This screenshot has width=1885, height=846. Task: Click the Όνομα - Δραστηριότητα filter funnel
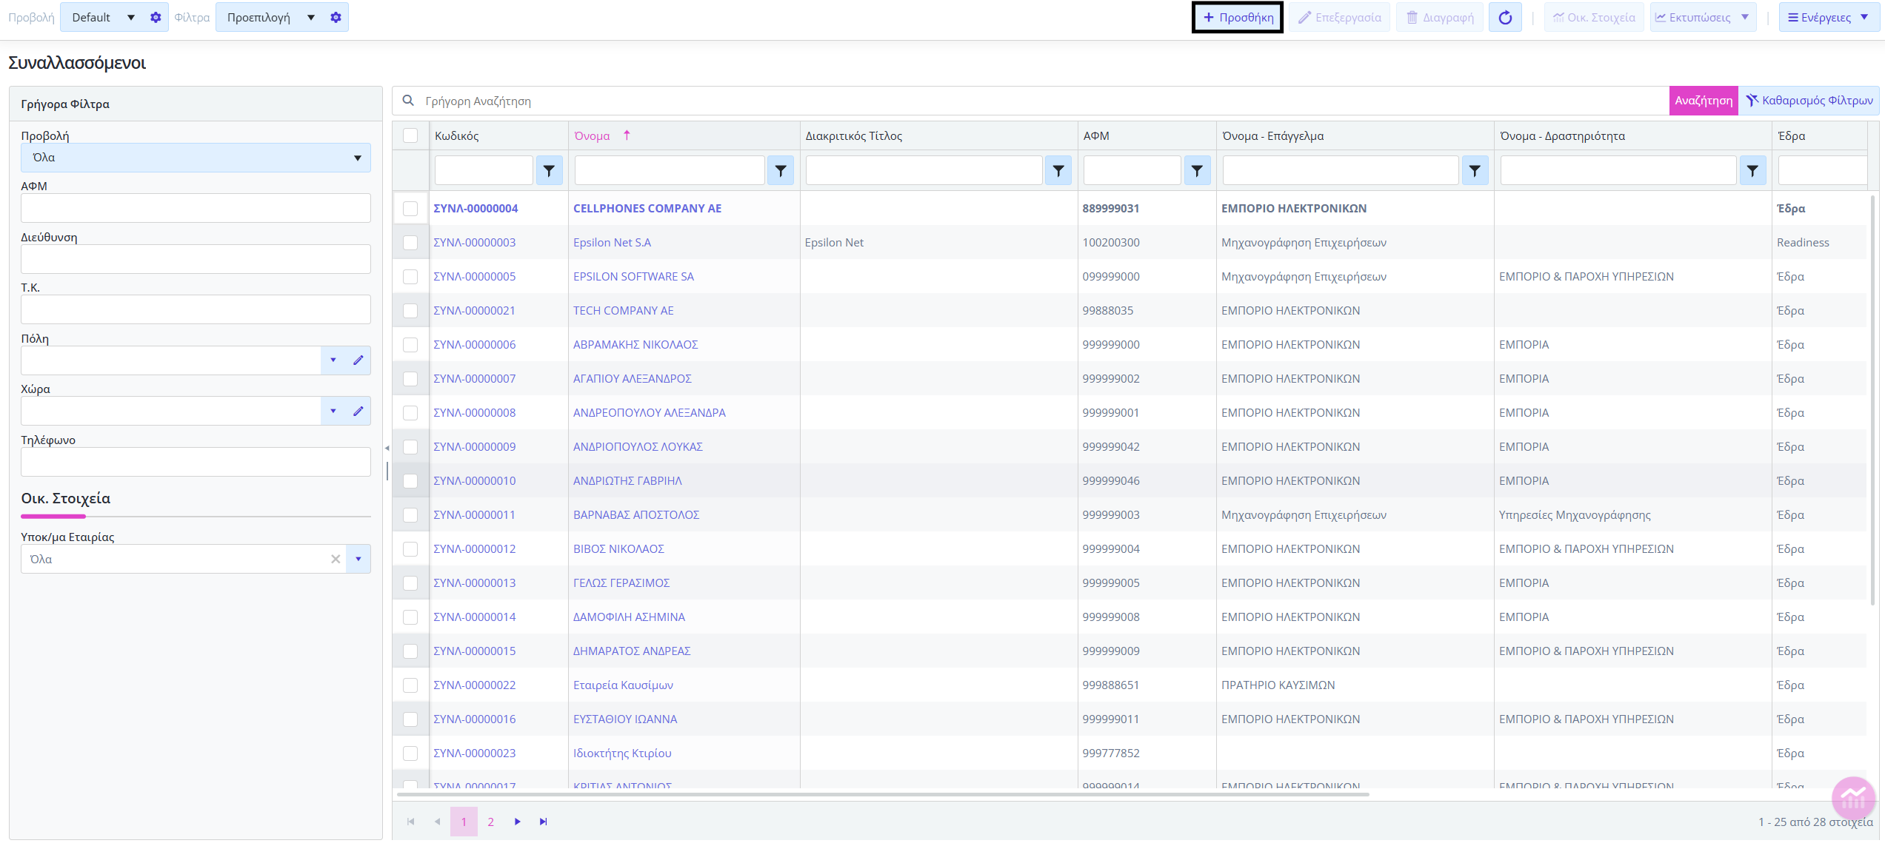(1752, 170)
